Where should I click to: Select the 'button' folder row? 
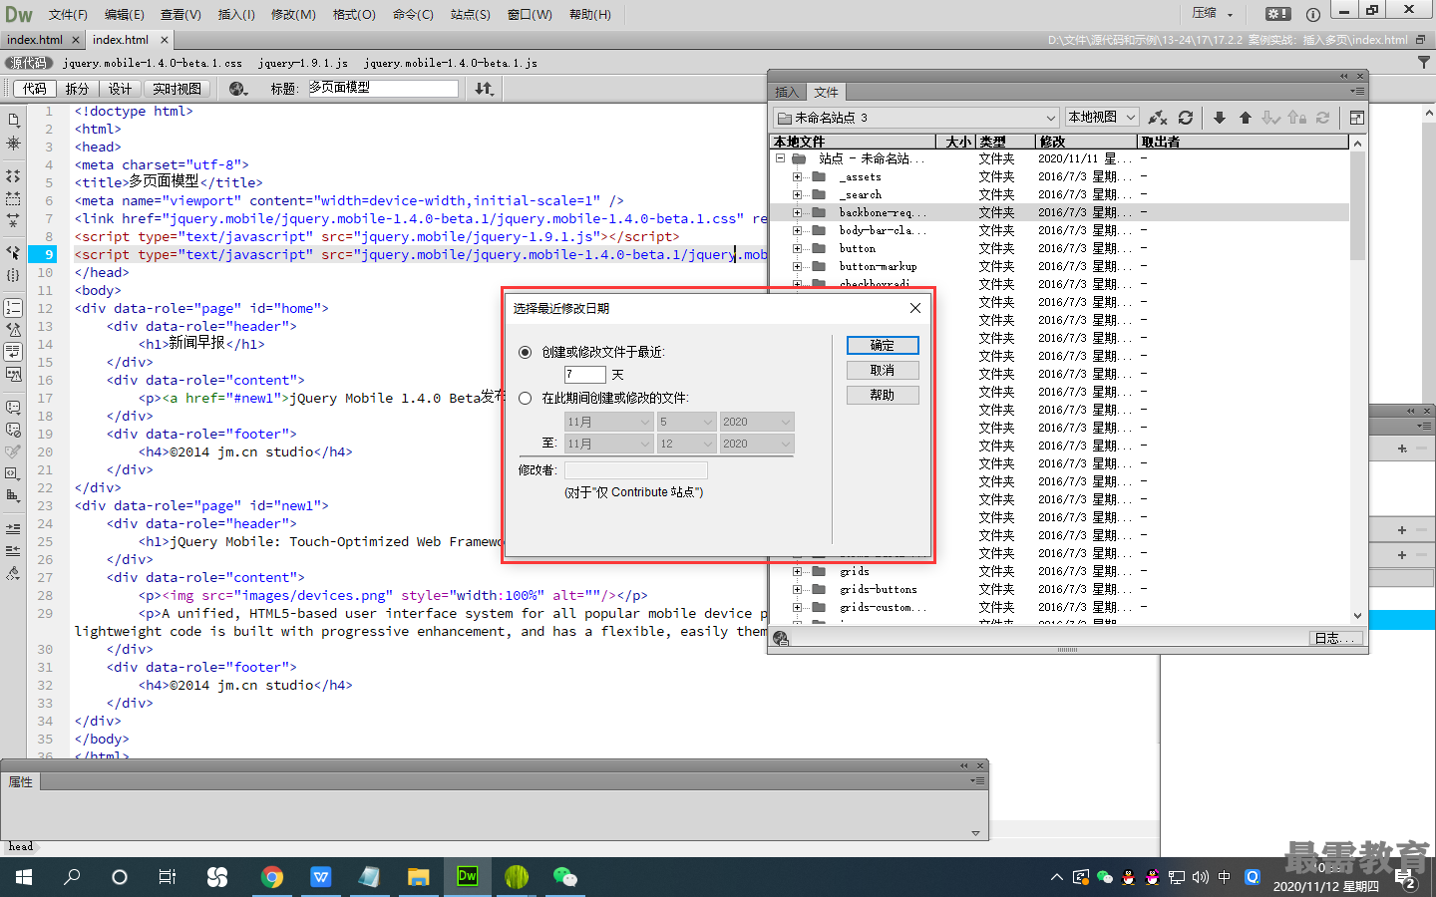(x=1060, y=248)
